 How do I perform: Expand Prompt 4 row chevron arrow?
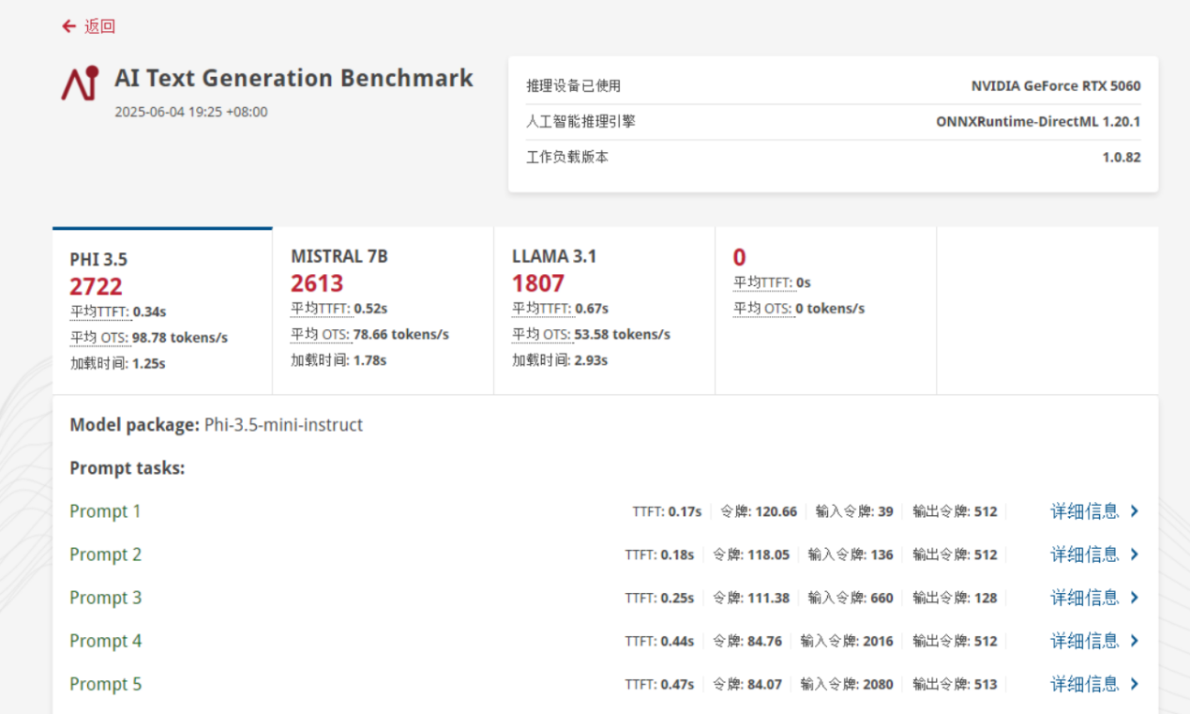(1134, 641)
